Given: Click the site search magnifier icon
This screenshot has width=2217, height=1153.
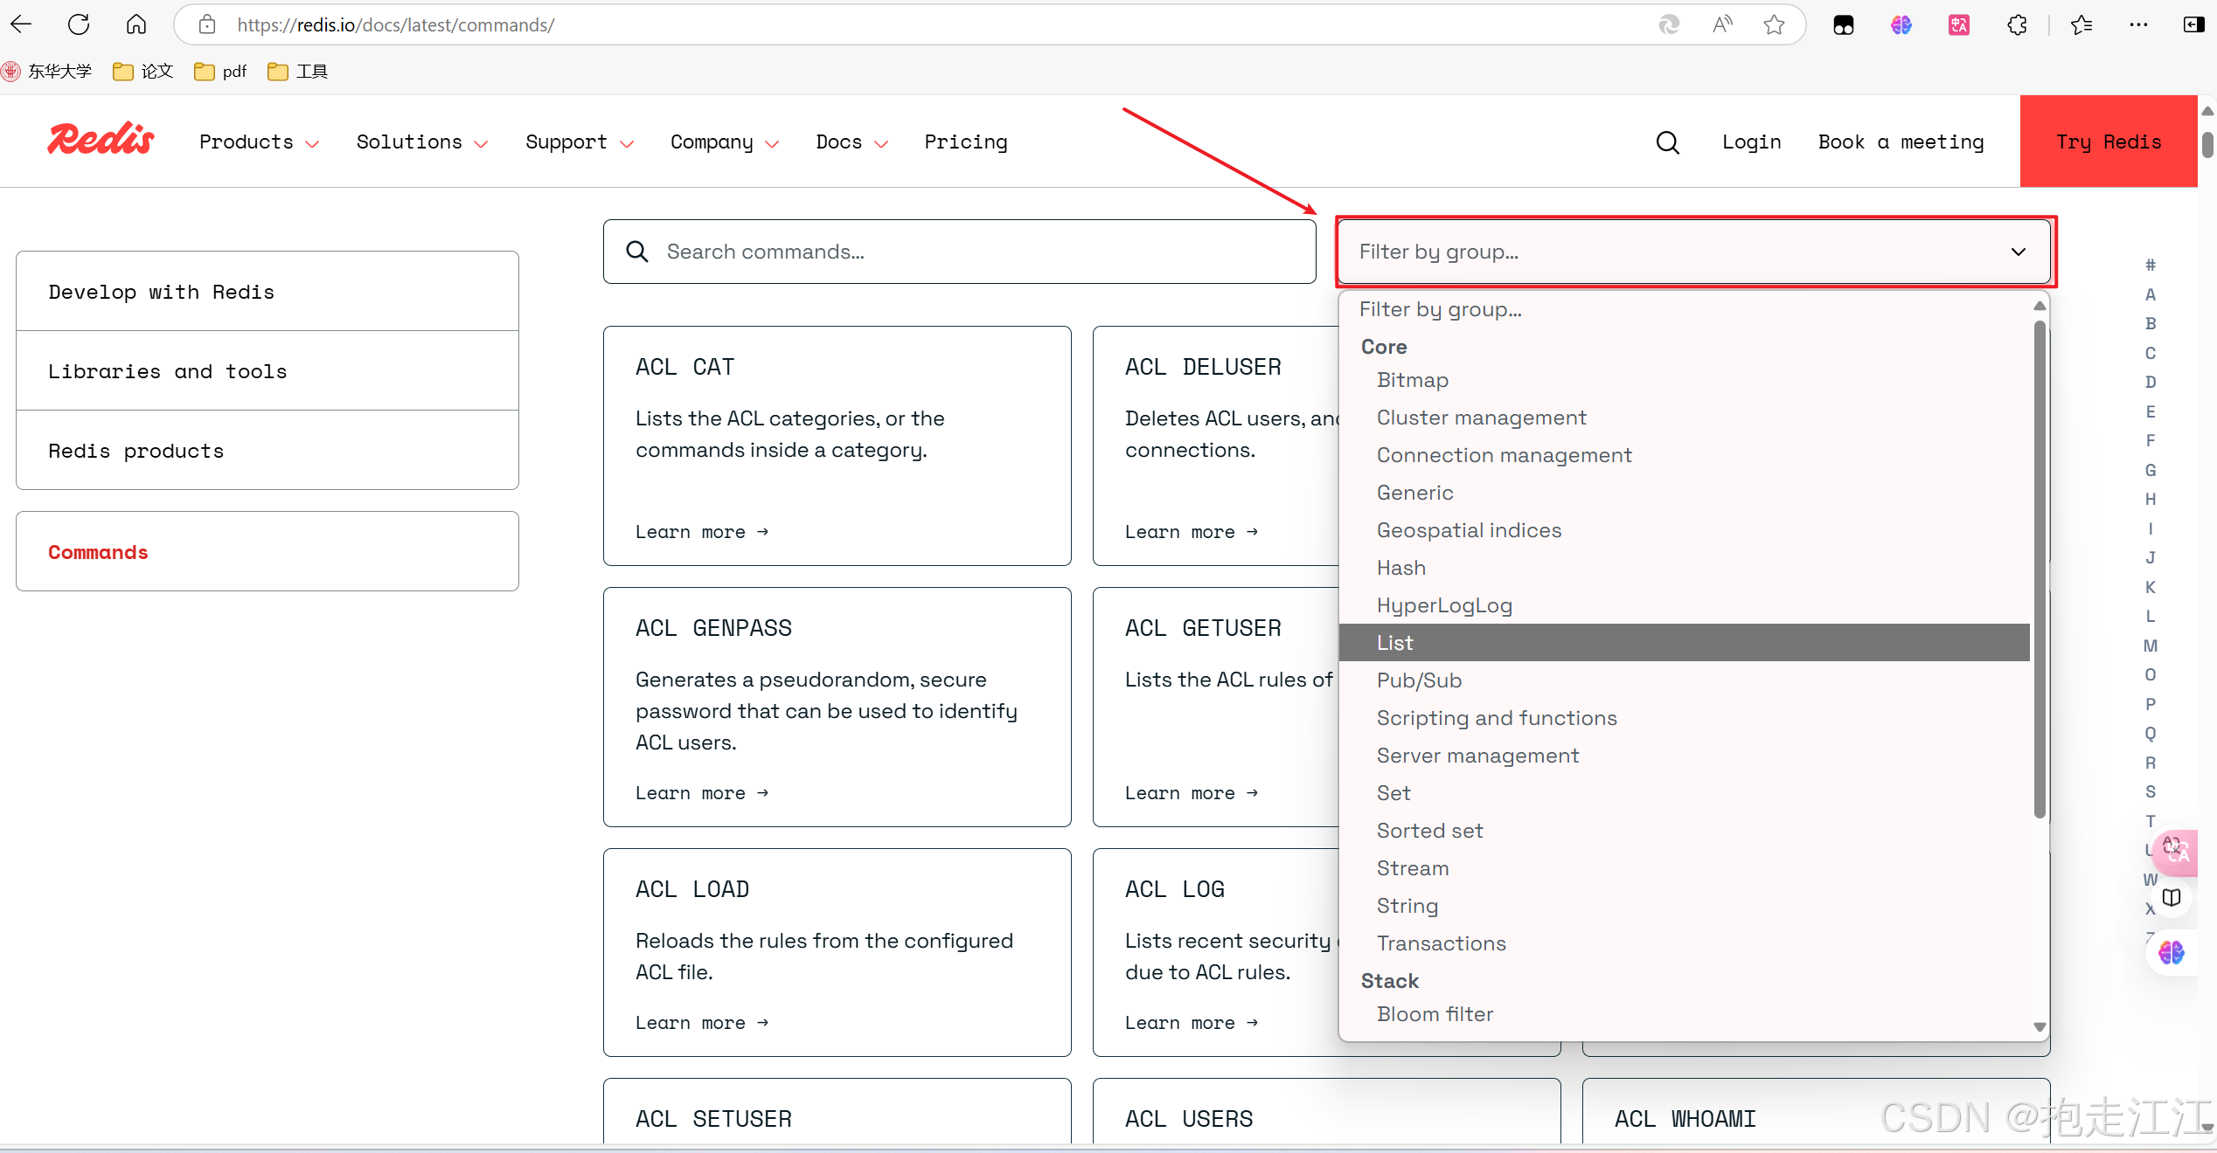Looking at the screenshot, I should [x=1667, y=142].
